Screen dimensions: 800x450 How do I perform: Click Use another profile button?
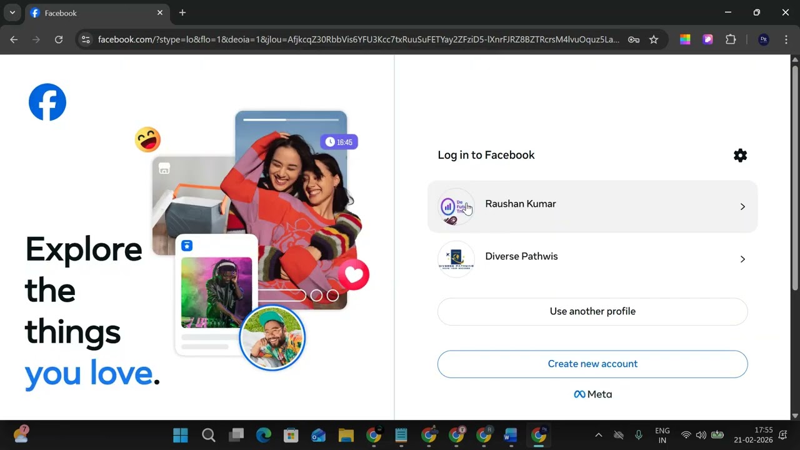[592, 311]
